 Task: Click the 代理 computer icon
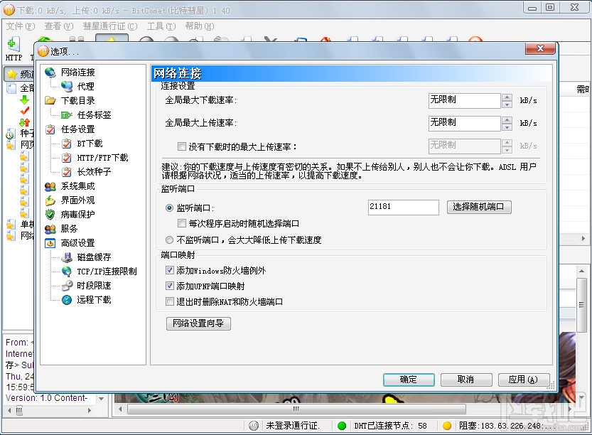pos(67,87)
